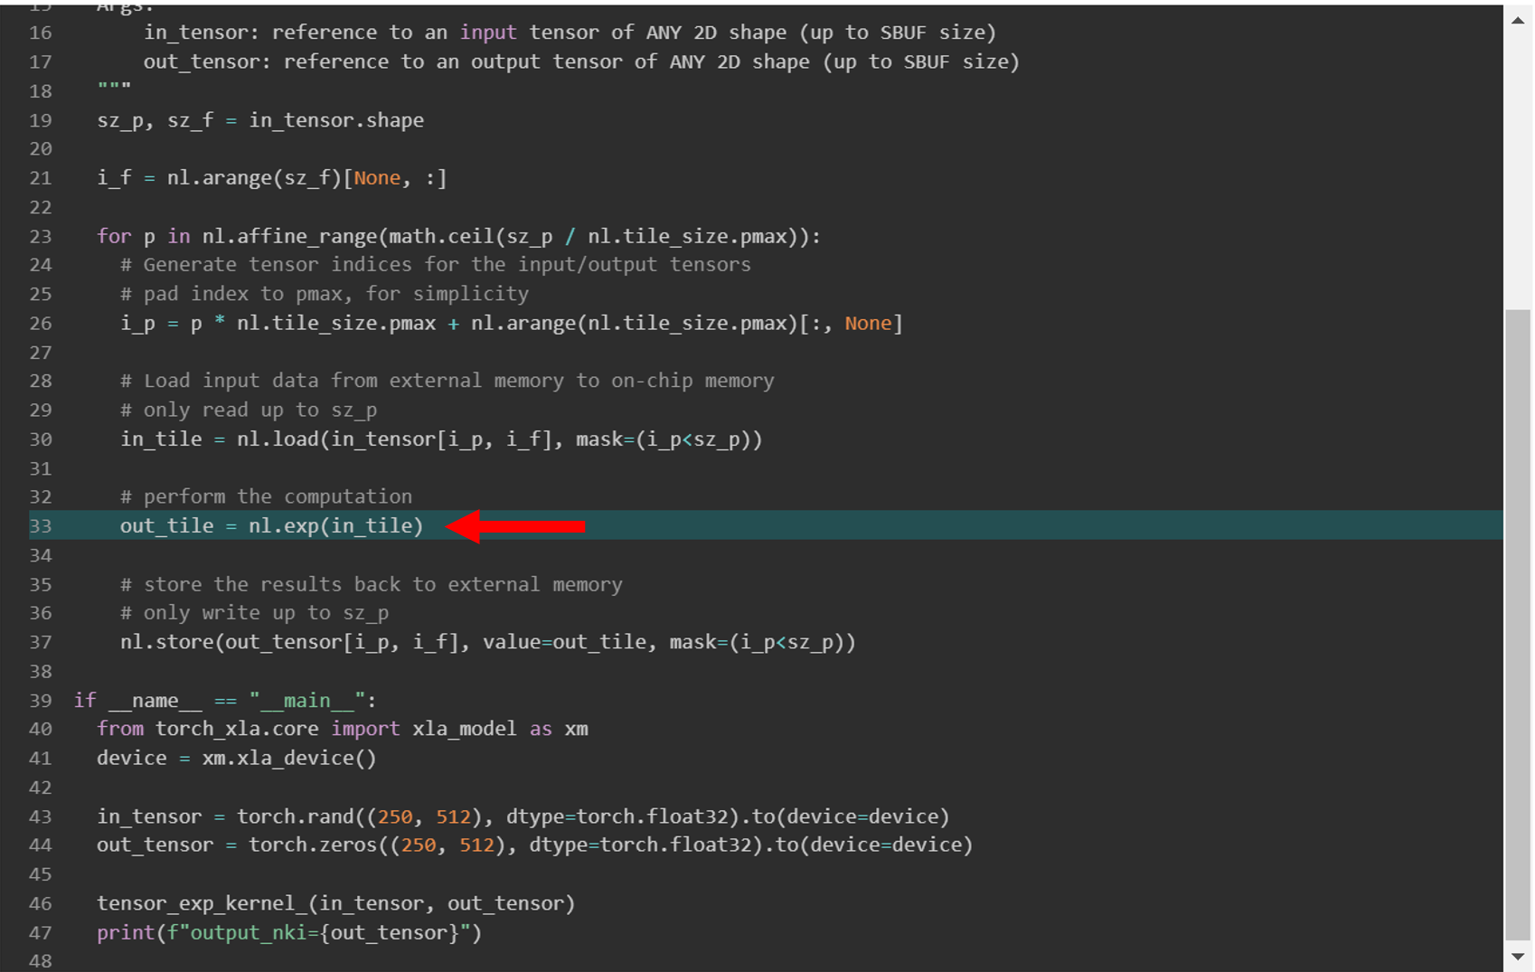Click the for loop on line 23
The height and width of the screenshot is (972, 1535).
coord(115,236)
